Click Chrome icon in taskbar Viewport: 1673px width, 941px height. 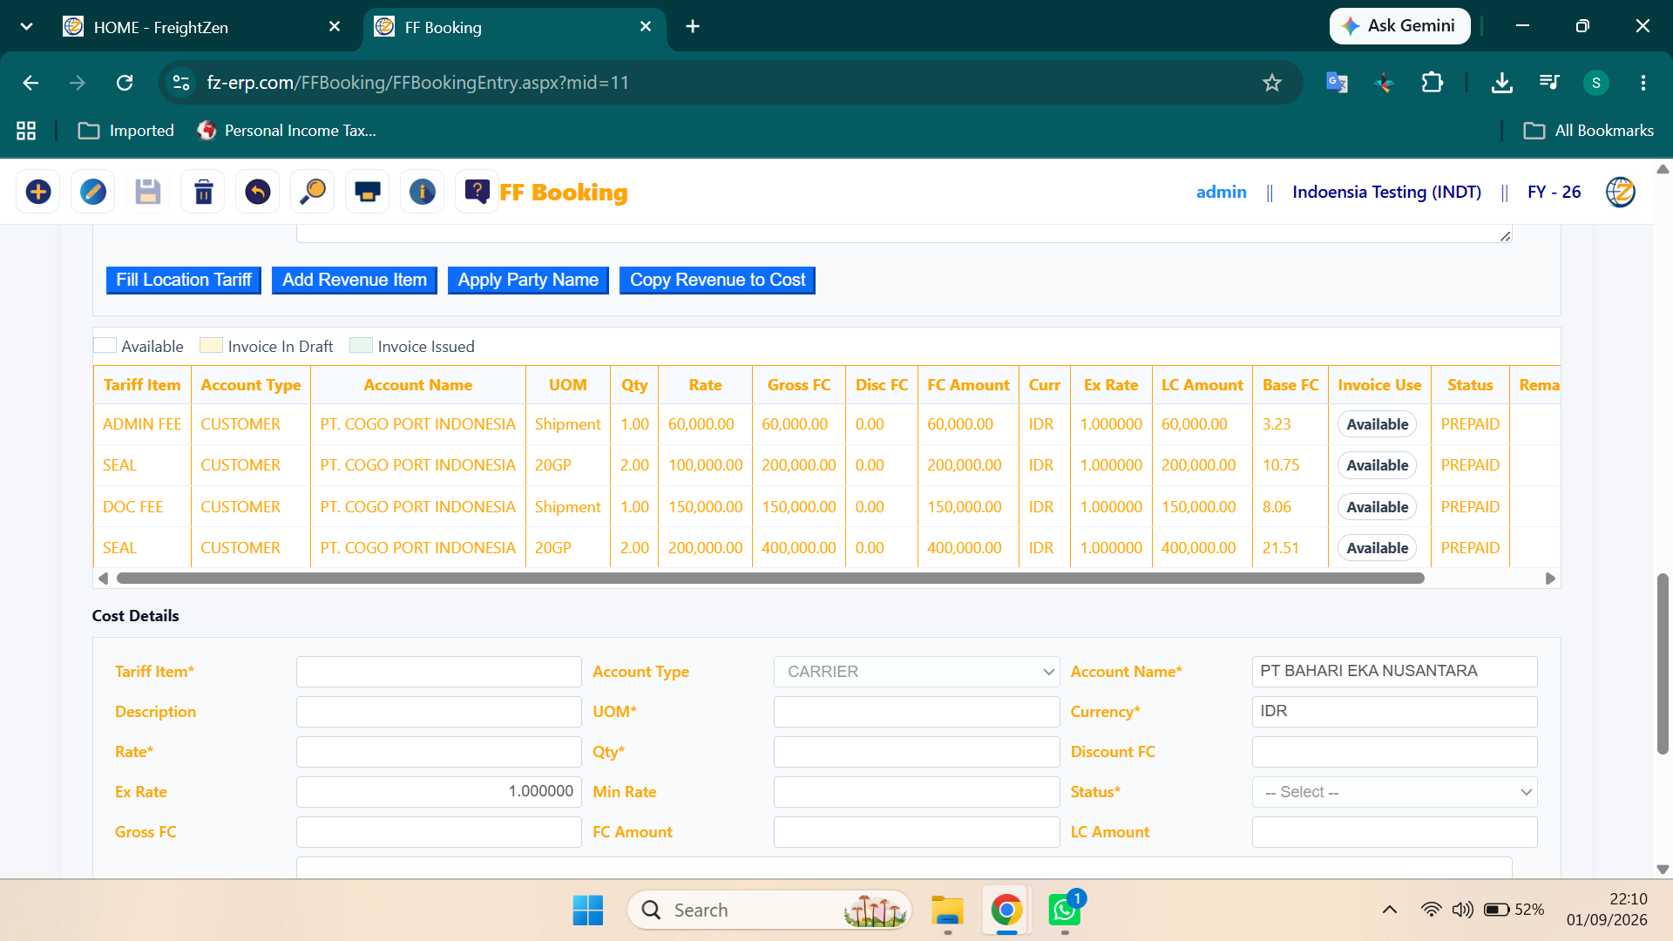tap(1006, 910)
